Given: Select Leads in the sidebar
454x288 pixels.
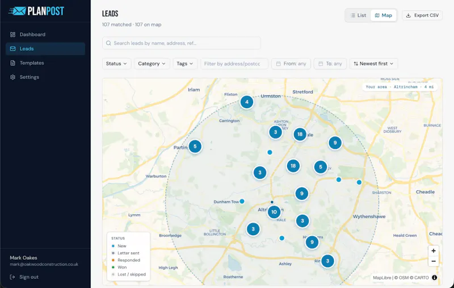Looking at the screenshot, I should click(45, 49).
